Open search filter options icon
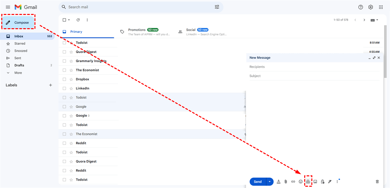 coord(217,7)
